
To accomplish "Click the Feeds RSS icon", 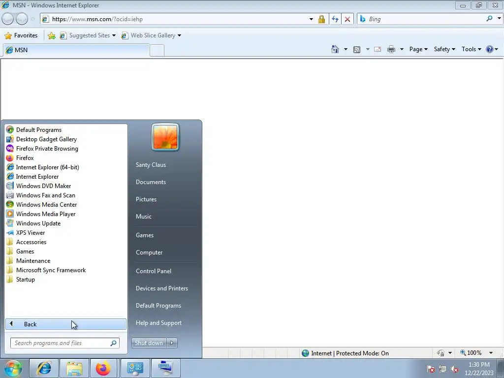I will click(357, 49).
